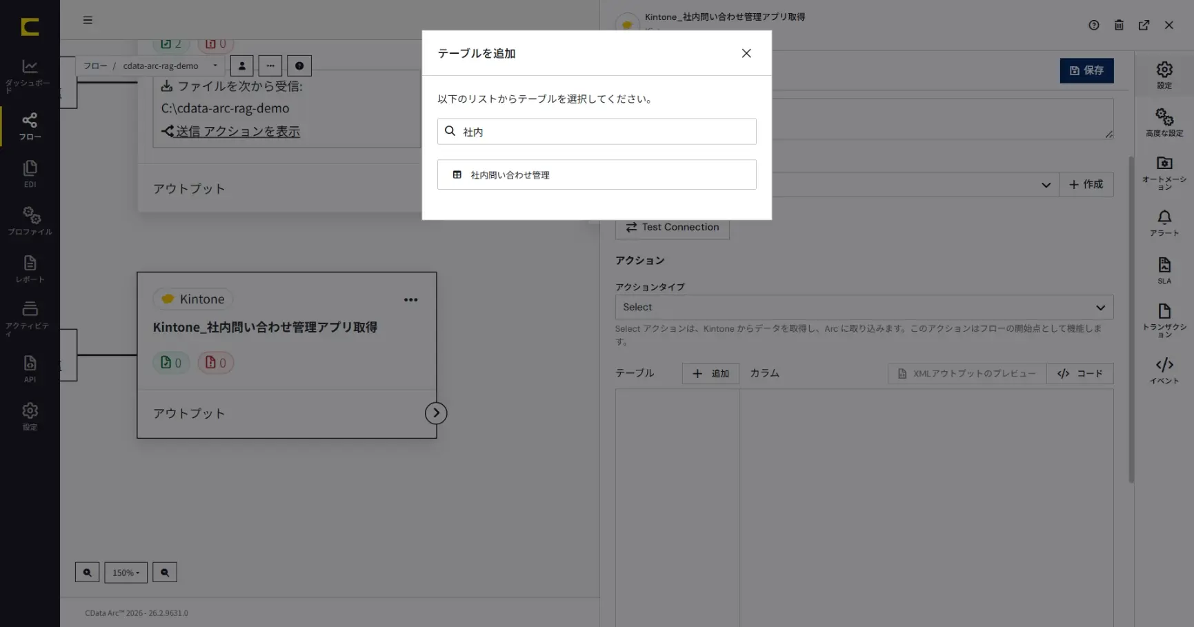Image resolution: width=1194 pixels, height=627 pixels.
Task: Open the Report (レポート) sidebar item
Action: 30,269
